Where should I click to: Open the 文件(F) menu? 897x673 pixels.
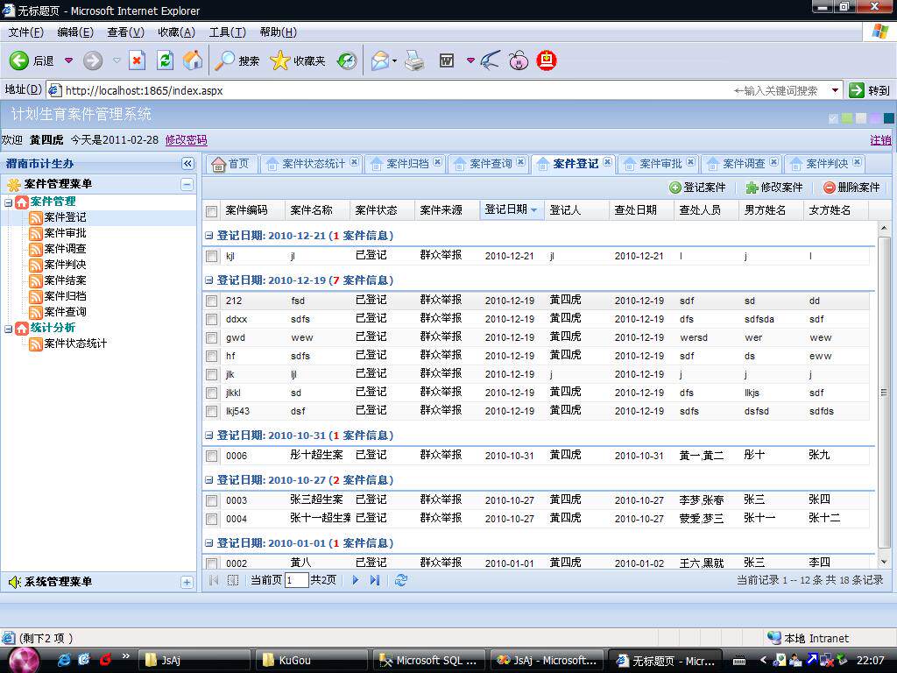point(25,32)
